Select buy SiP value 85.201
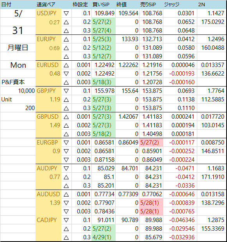The width and height of the screenshot is (227, 242). pos(104,186)
